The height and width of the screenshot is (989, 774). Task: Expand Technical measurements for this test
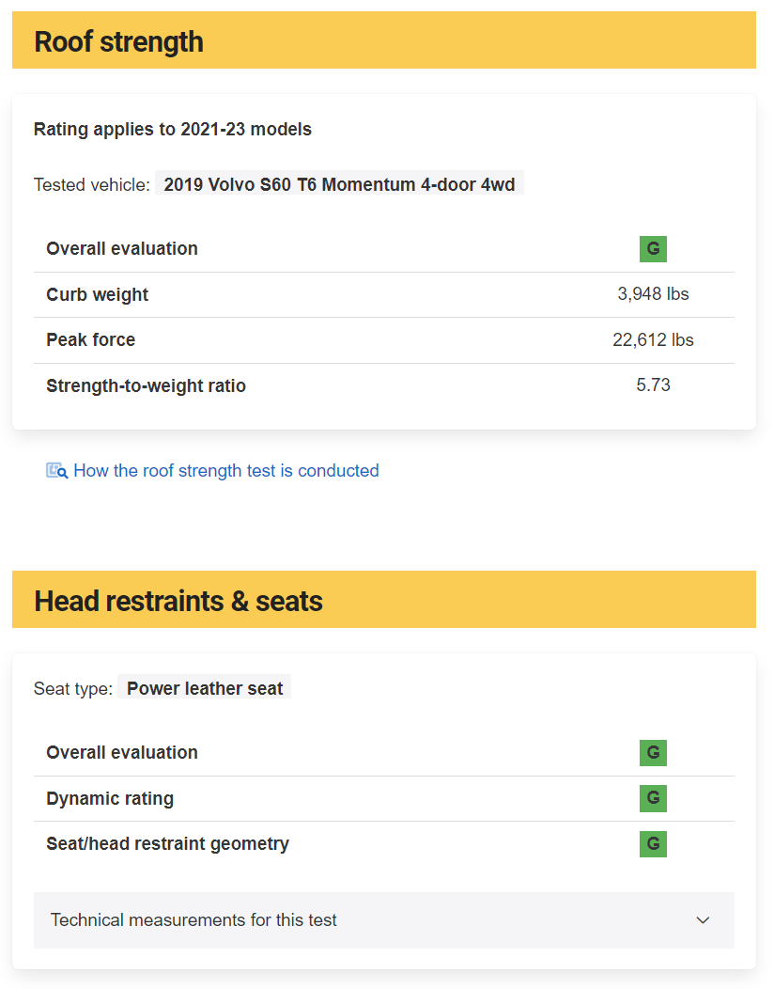pos(384,919)
